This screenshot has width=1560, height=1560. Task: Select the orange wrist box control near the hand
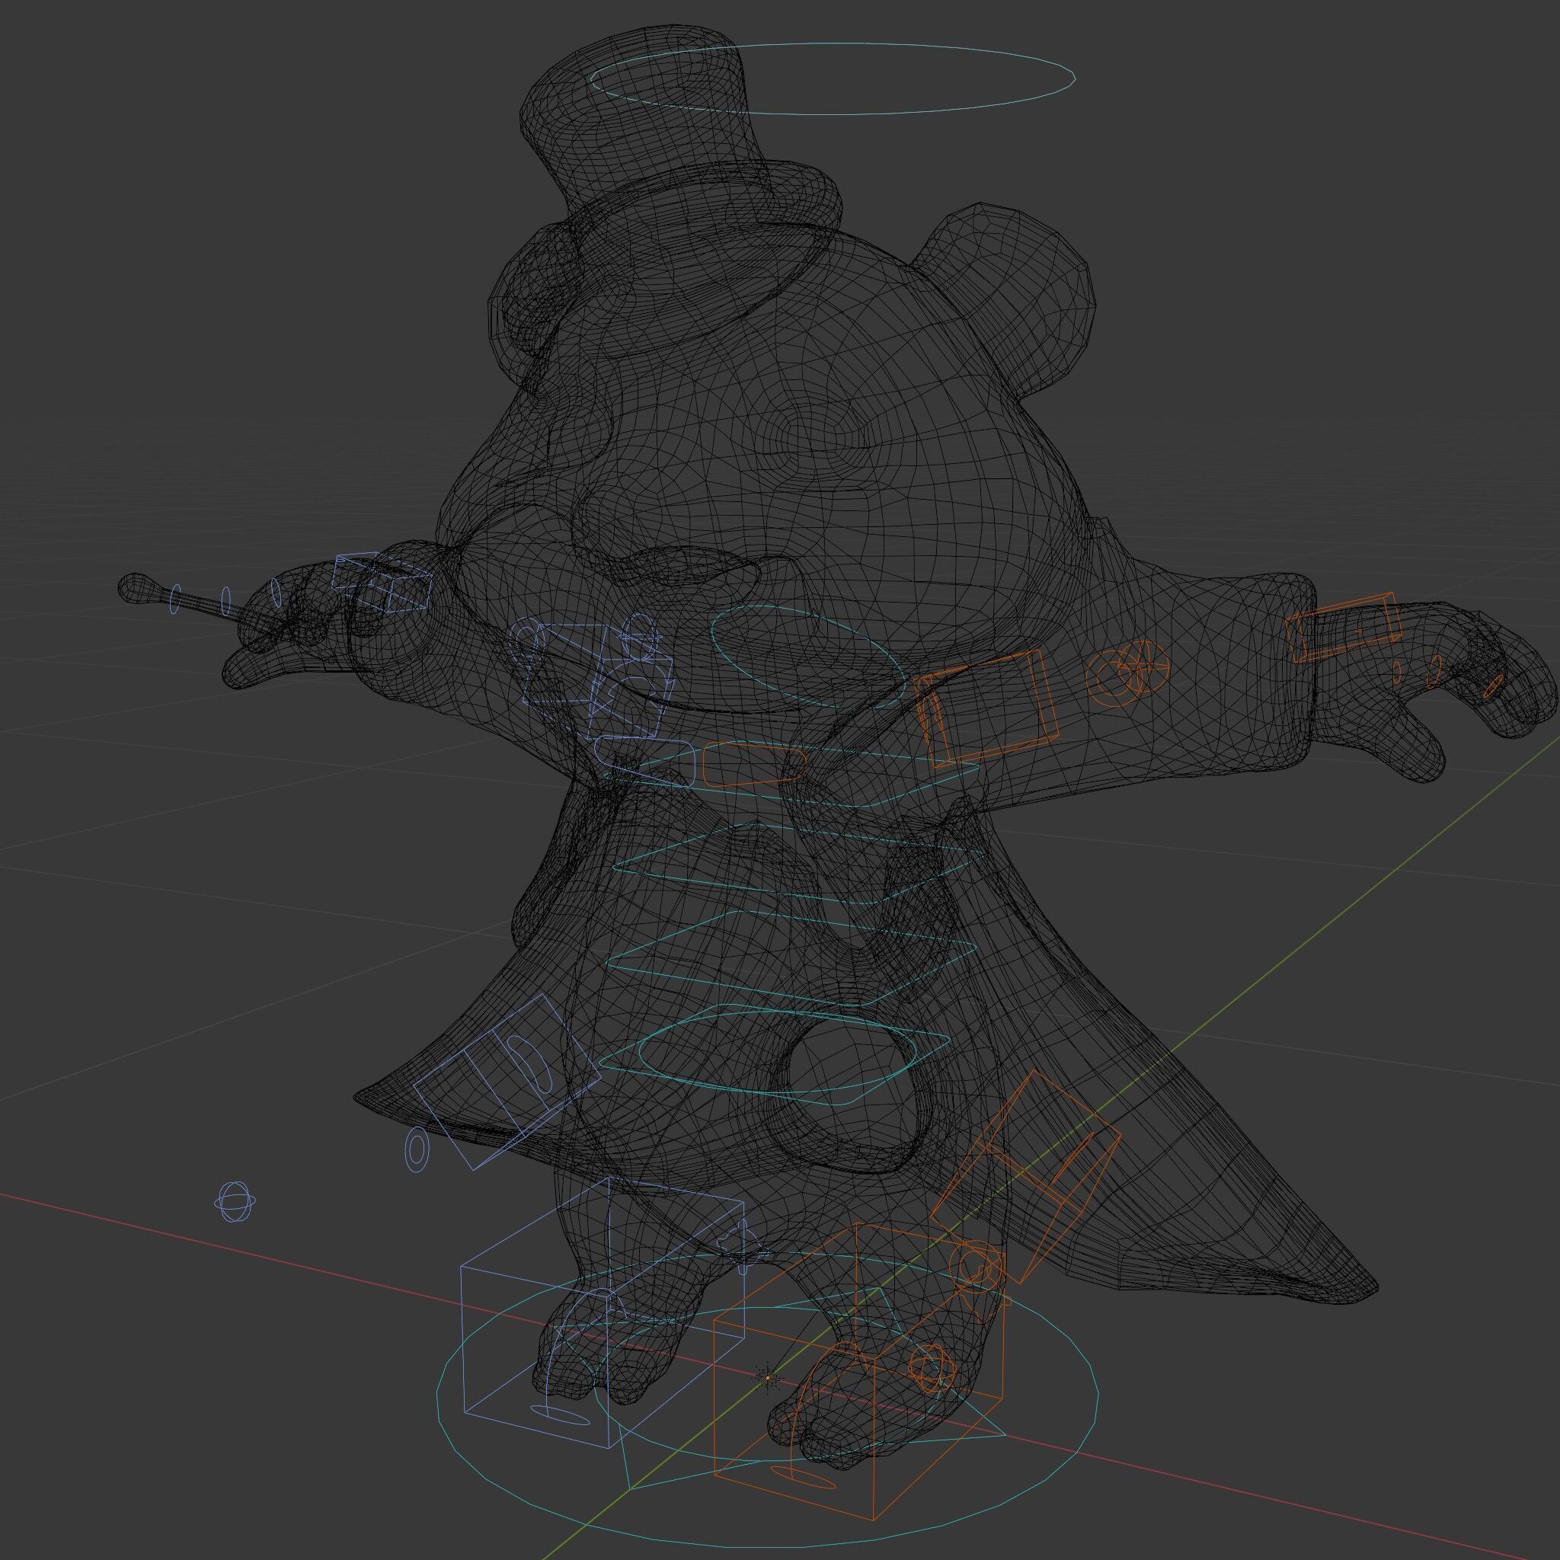click(x=1344, y=628)
